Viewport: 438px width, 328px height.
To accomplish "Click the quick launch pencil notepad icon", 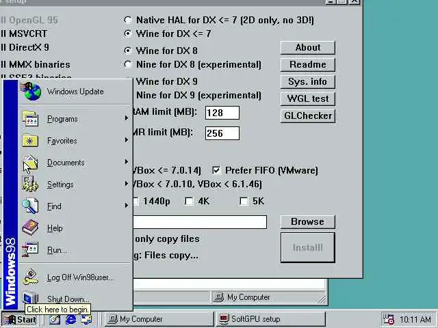I will (x=55, y=319).
